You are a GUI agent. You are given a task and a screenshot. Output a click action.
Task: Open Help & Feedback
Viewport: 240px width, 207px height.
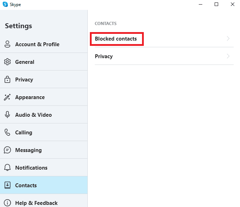click(44, 201)
